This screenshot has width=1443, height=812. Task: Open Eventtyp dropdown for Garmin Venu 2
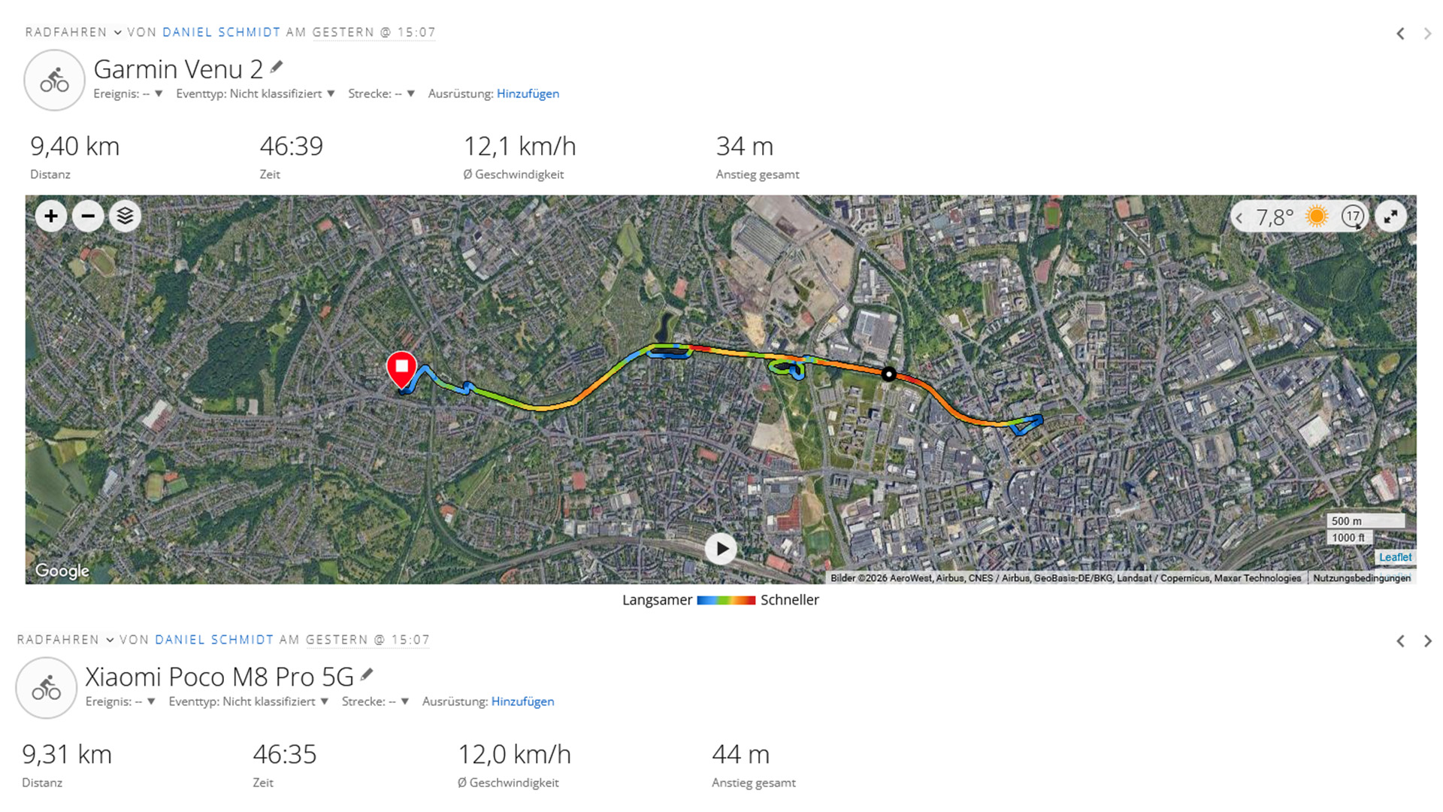coord(331,94)
